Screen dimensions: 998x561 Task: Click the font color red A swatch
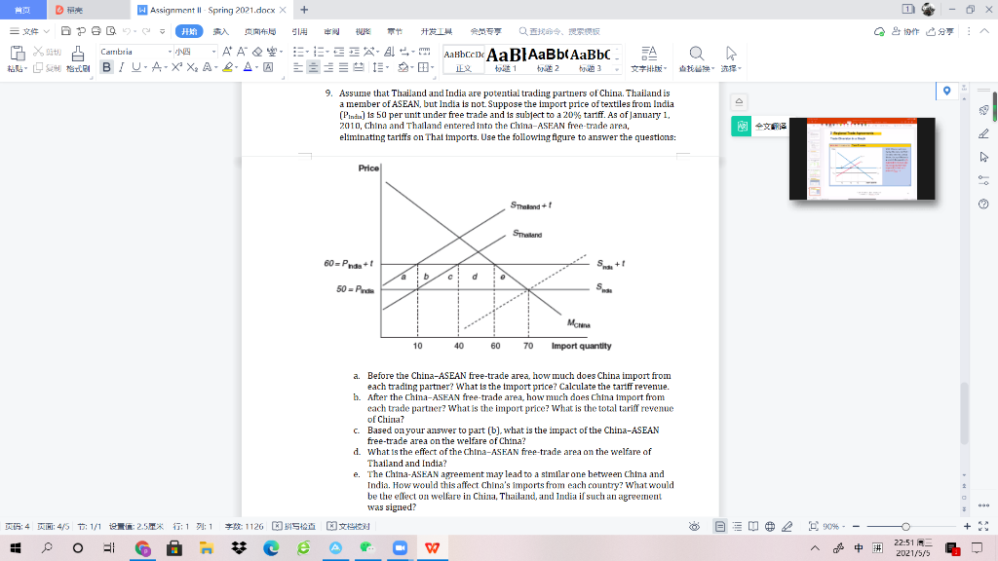(248, 67)
